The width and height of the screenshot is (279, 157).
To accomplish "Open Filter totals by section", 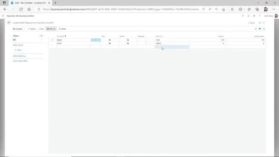I will [20, 56].
